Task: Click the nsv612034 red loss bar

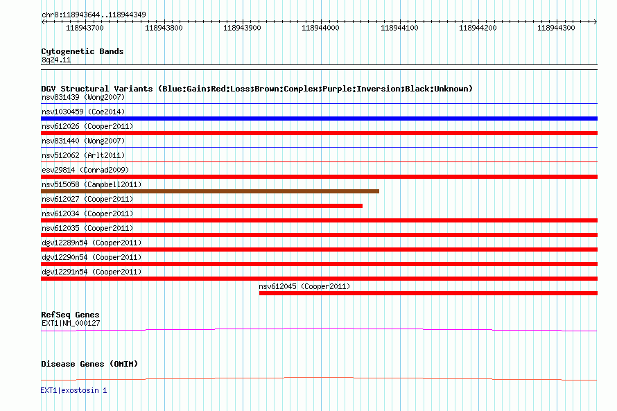Action: [319, 220]
